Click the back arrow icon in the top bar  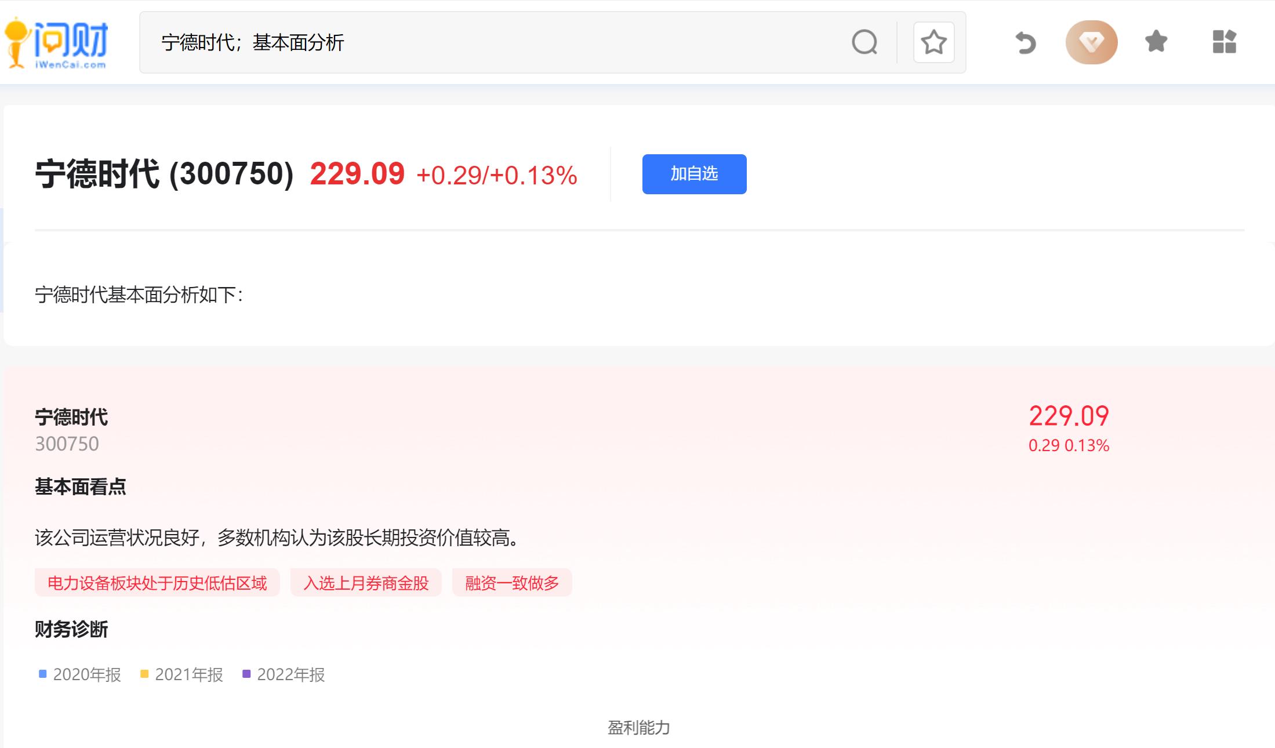click(x=1025, y=42)
